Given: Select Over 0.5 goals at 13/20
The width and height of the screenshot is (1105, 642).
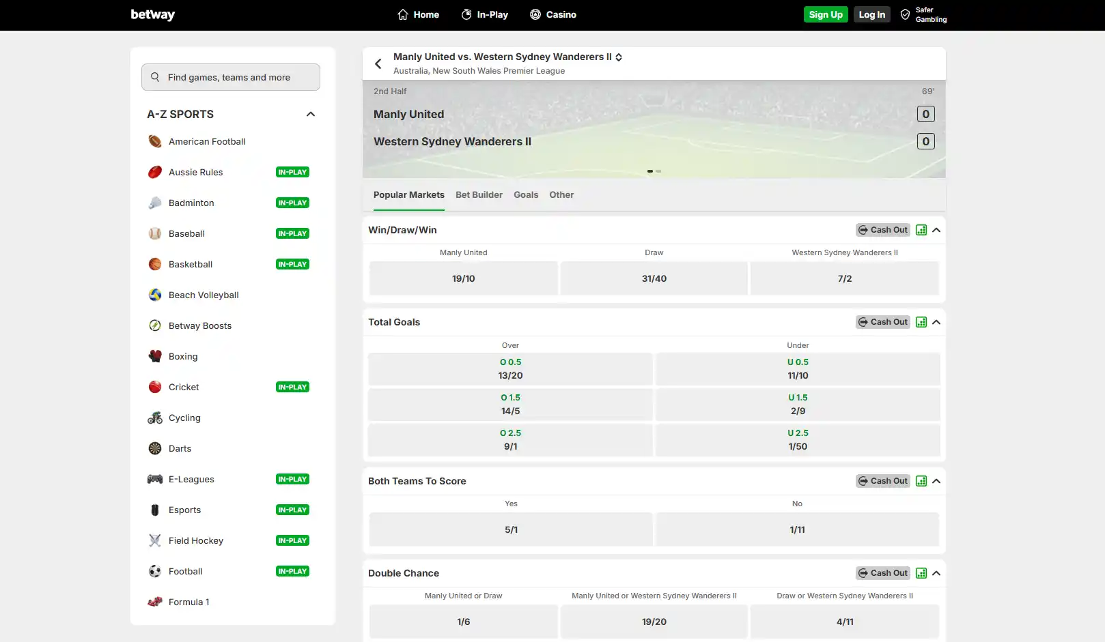Looking at the screenshot, I should (x=511, y=369).
